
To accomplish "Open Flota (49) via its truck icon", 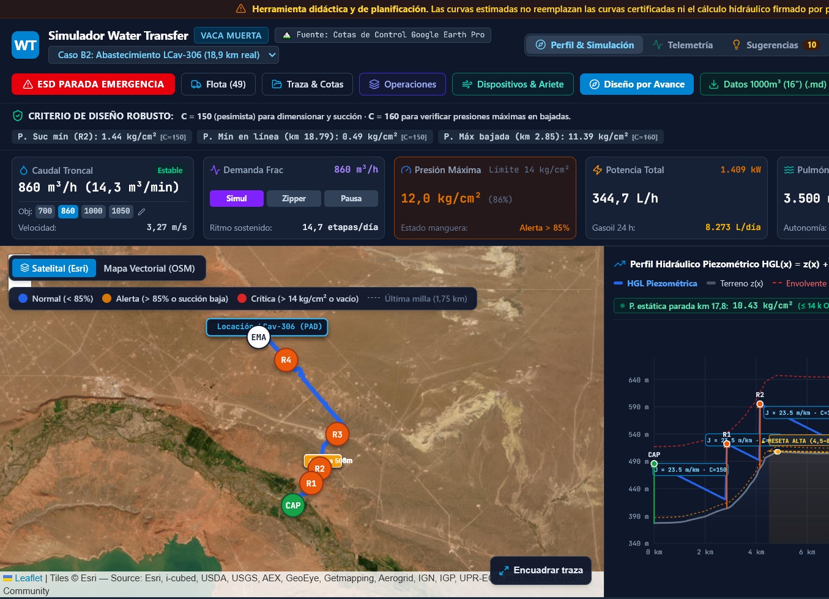I will coord(196,84).
